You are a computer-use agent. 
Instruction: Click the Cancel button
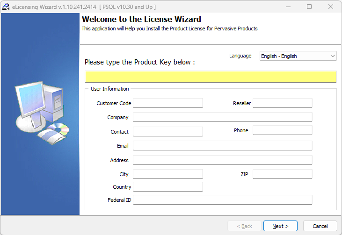pyautogui.click(x=320, y=226)
